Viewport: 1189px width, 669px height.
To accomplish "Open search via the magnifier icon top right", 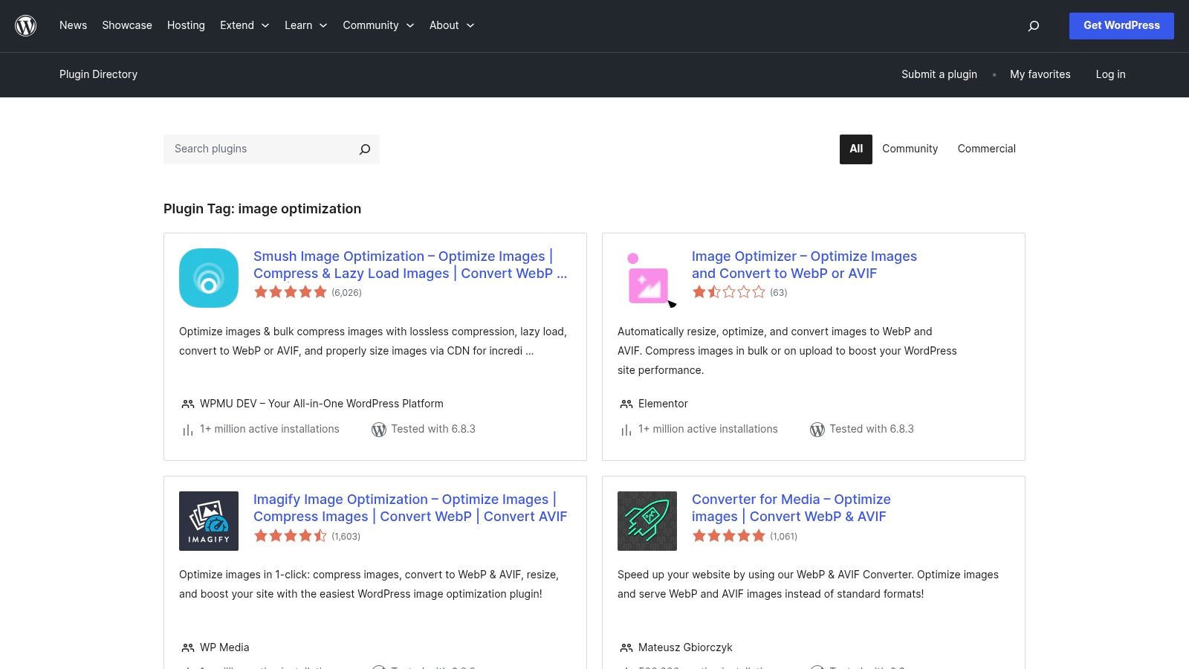I will (x=1033, y=25).
